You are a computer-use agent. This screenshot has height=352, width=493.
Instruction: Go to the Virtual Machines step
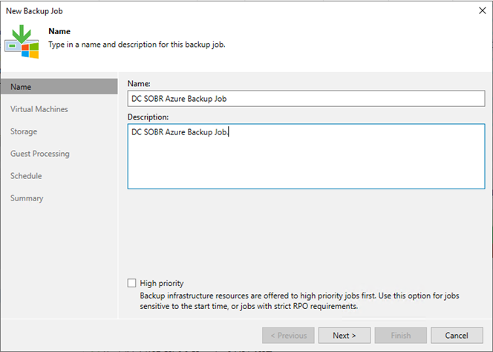(39, 109)
